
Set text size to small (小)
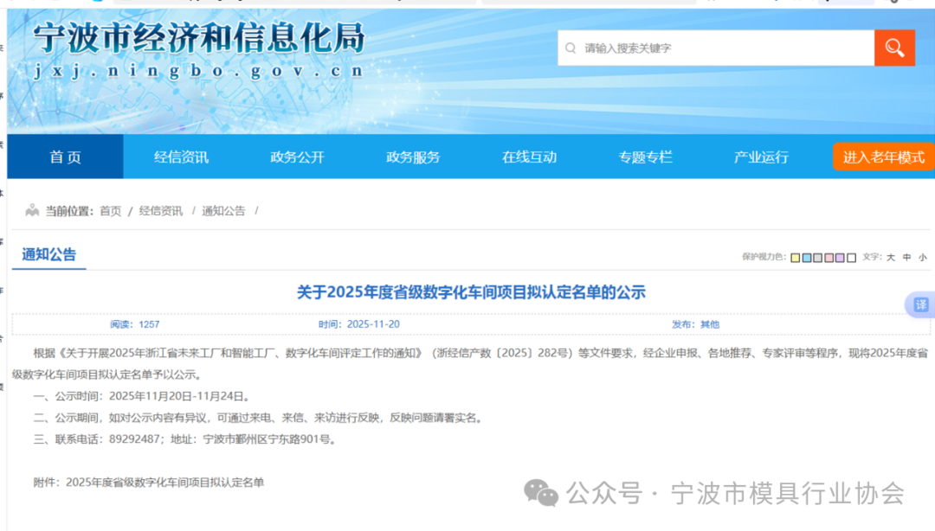point(922,258)
